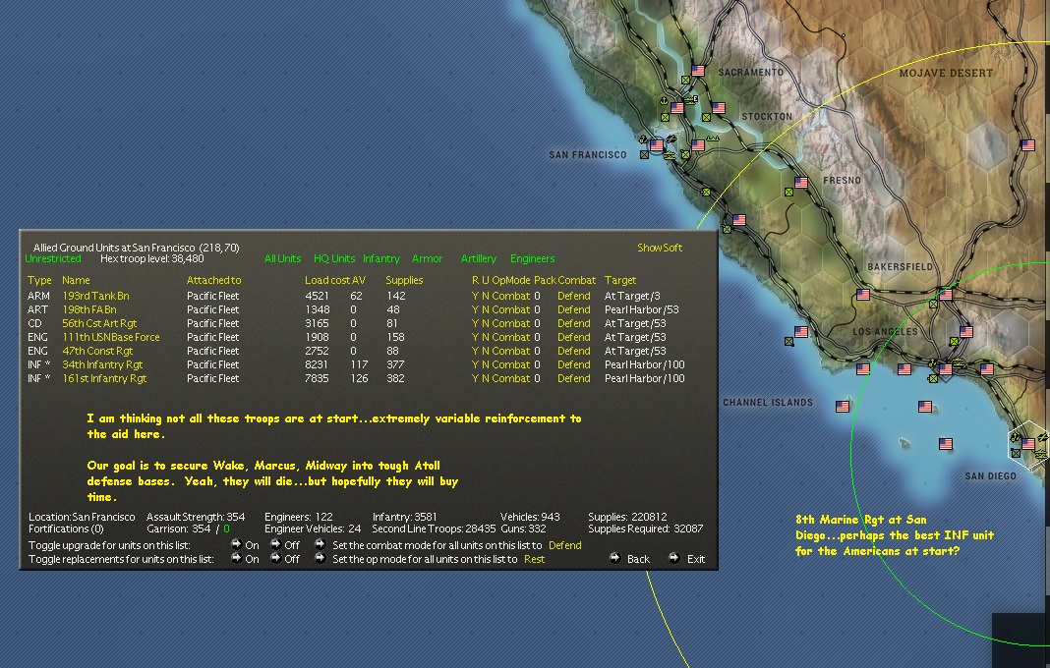Open the 34th Infantry Rgt unit
This screenshot has width=1050, height=668.
coord(102,364)
